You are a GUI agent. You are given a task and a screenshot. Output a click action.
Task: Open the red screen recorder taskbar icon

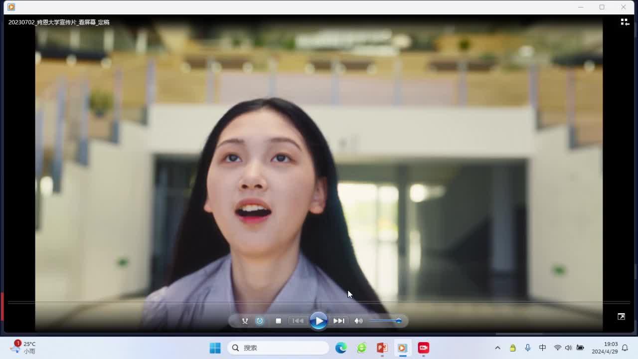point(424,348)
